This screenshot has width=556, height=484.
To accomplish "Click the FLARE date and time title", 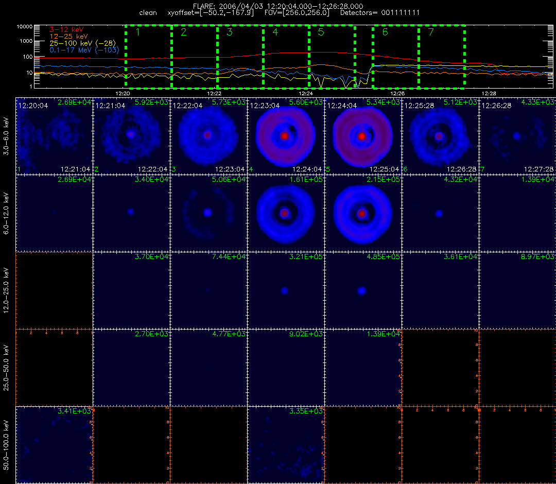I will click(x=278, y=6).
